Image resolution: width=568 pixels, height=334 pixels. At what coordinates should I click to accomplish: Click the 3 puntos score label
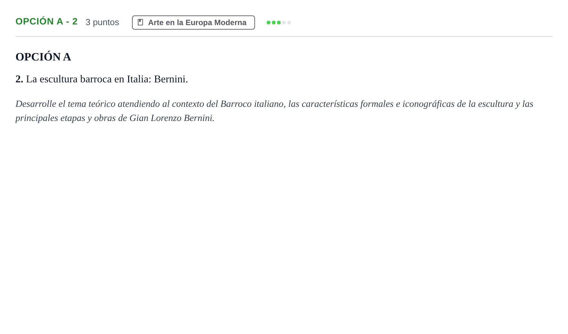click(102, 22)
